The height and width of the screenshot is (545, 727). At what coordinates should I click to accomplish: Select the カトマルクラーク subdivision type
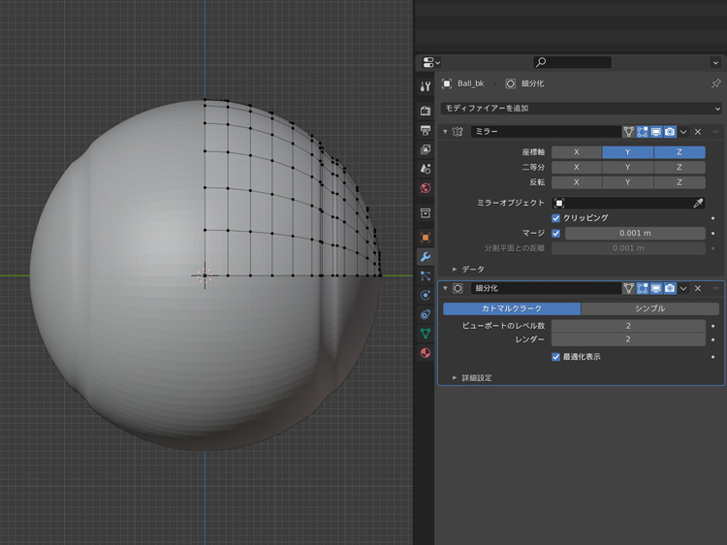512,308
